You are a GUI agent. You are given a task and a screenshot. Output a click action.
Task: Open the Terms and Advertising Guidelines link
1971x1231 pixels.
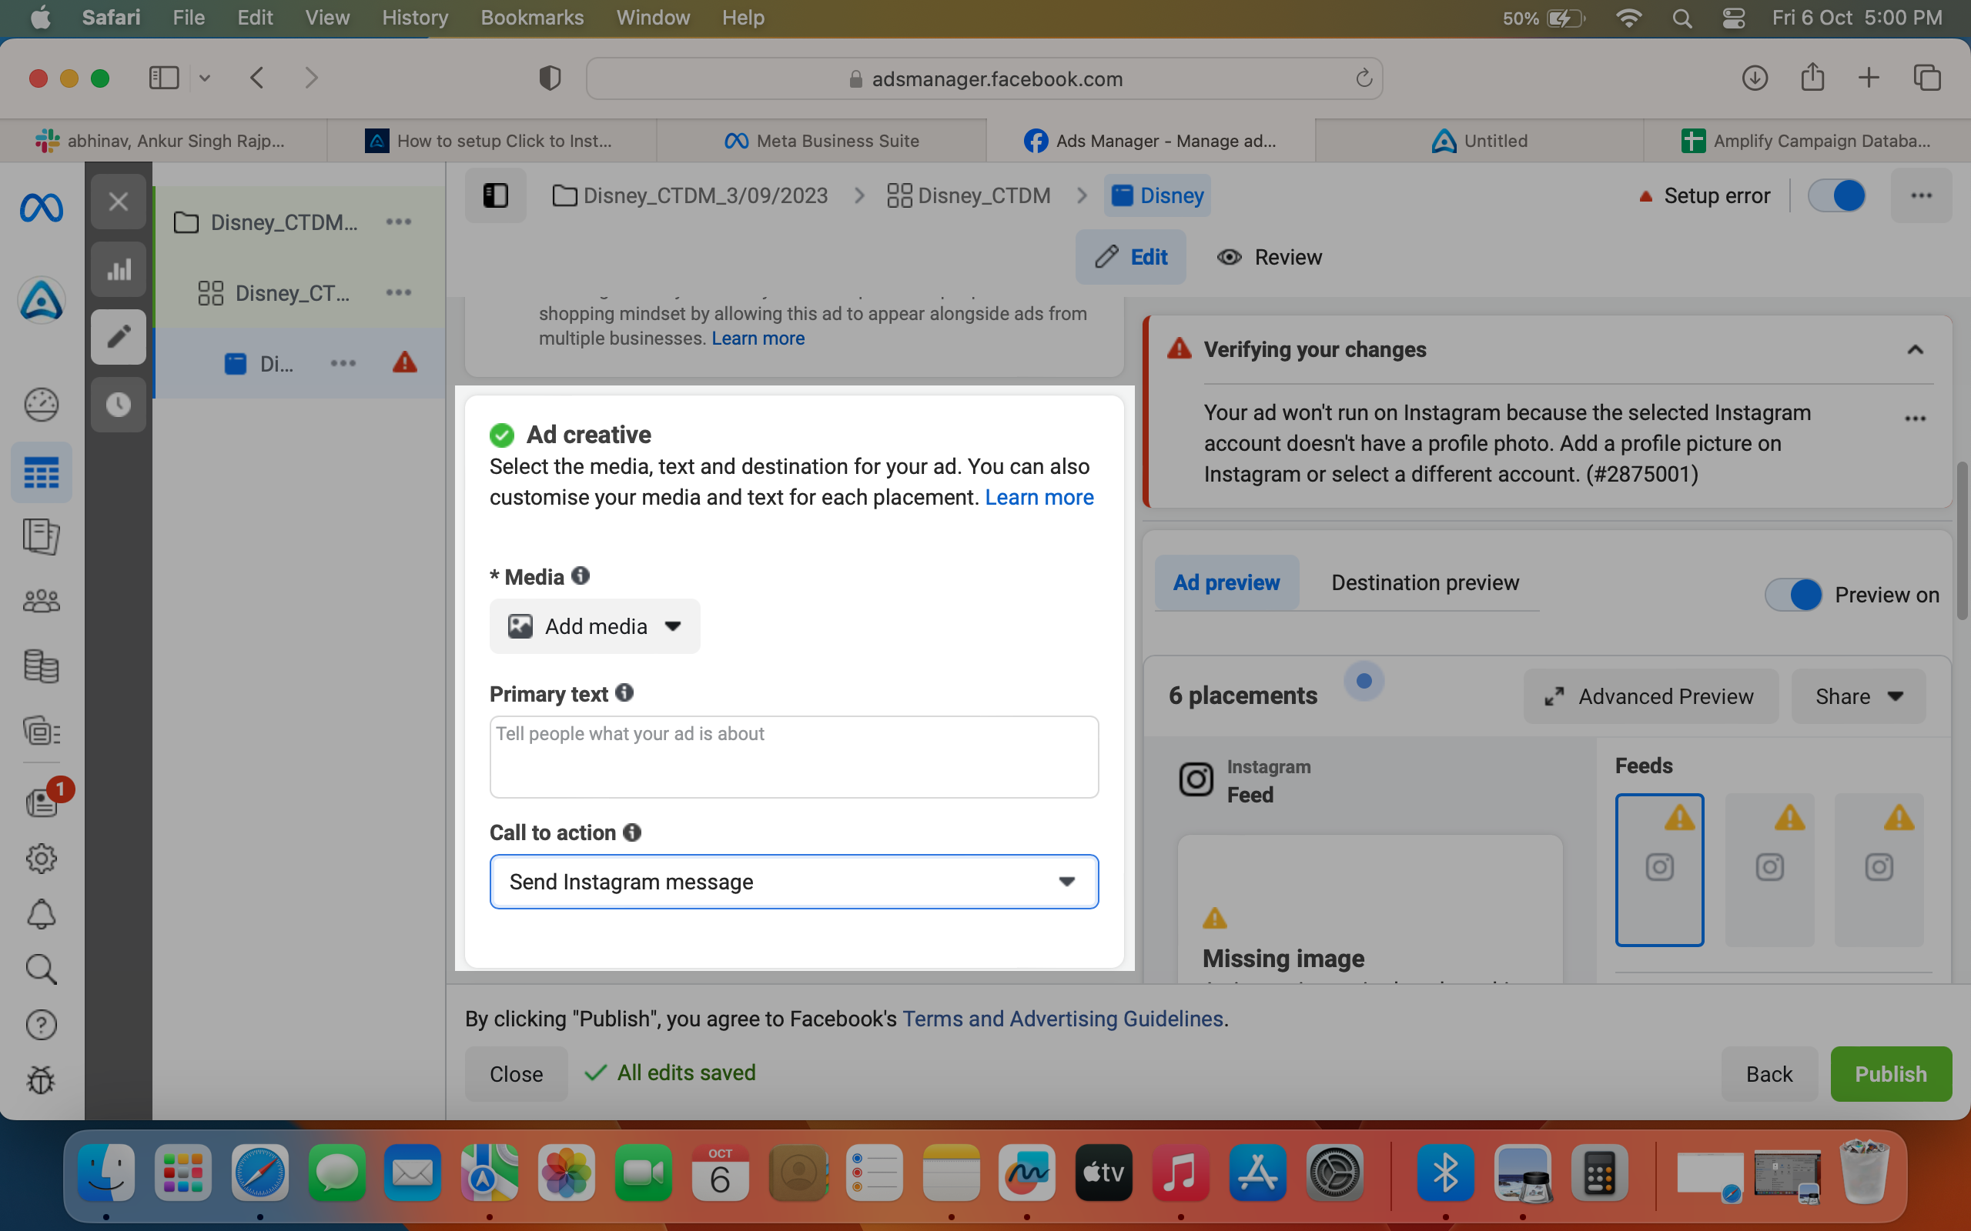pyautogui.click(x=1062, y=1019)
